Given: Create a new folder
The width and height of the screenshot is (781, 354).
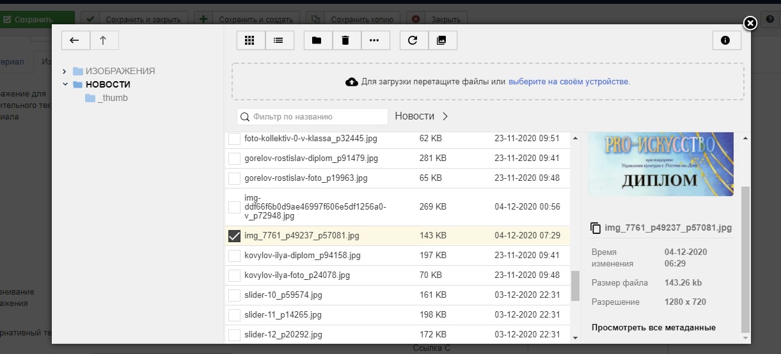Looking at the screenshot, I should (x=317, y=40).
